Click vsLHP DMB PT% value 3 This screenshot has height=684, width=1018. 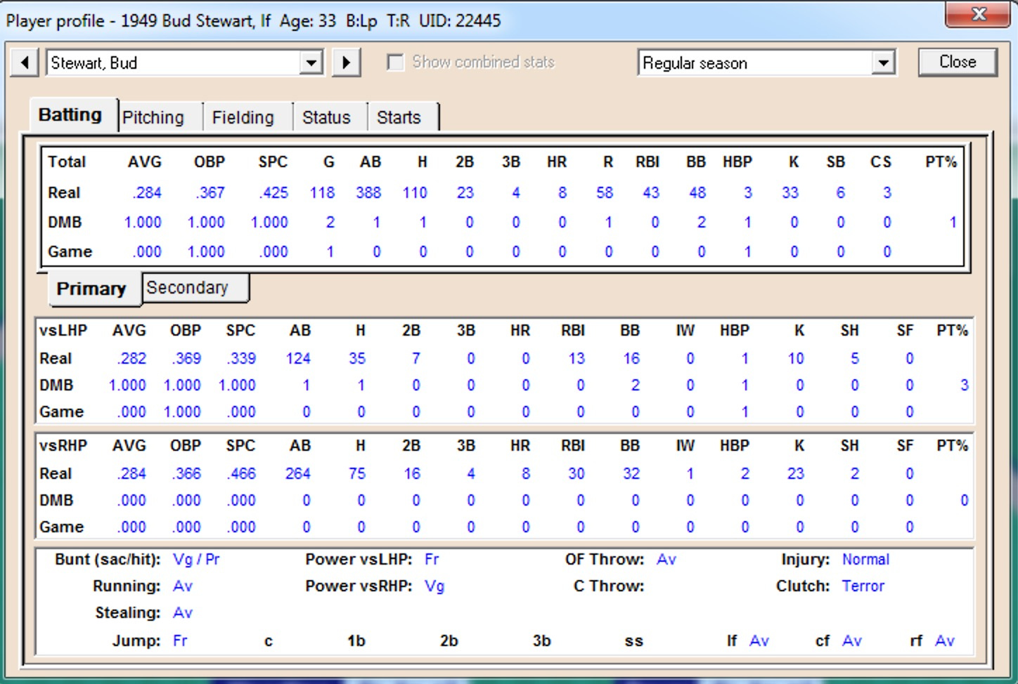964,385
